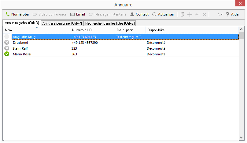Click scrollbar down arrow
The width and height of the screenshot is (247, 143).
(x=241, y=137)
